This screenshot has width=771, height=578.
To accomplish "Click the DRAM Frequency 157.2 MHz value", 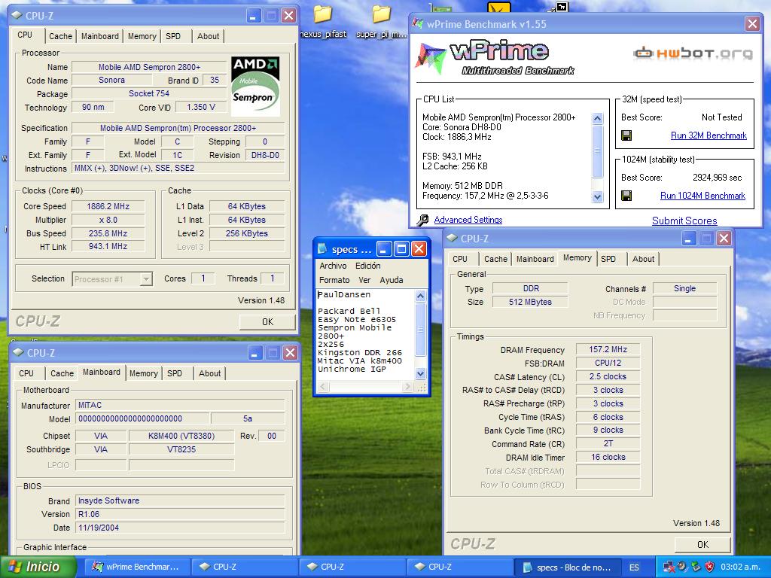I will pos(608,349).
